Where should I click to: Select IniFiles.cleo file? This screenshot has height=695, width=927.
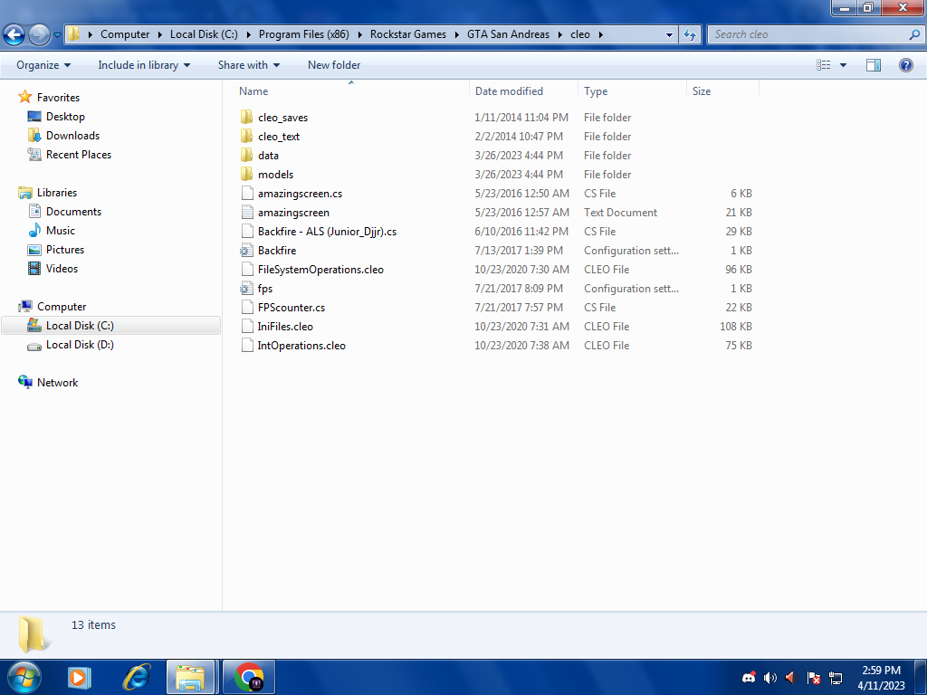tap(285, 326)
